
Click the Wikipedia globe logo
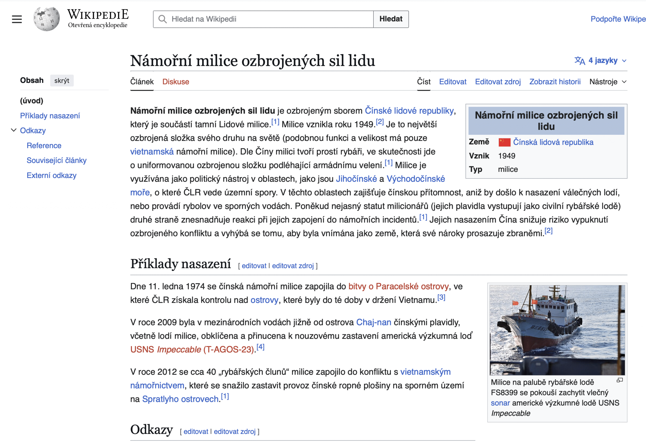[47, 19]
